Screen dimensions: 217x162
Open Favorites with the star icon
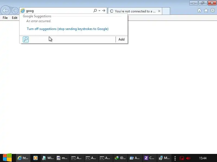206,10
